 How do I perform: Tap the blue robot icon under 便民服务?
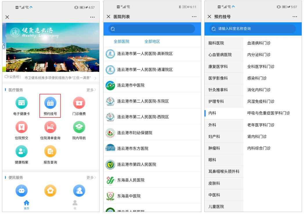click(21, 191)
